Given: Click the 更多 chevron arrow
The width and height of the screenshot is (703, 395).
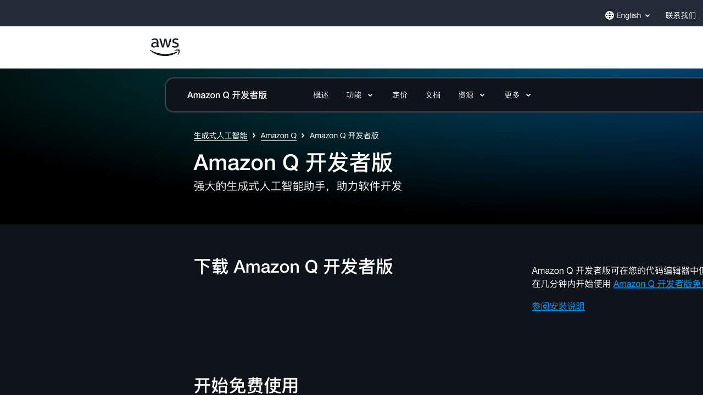Looking at the screenshot, I should tap(528, 95).
